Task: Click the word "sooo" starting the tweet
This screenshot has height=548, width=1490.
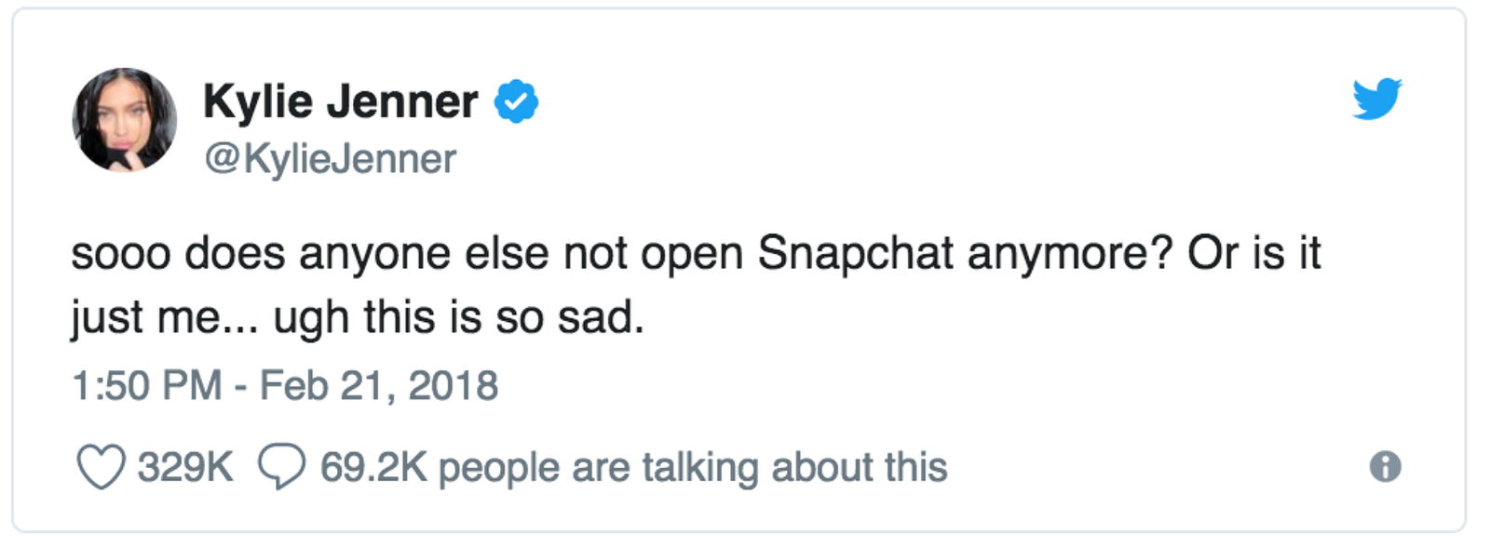Action: click(120, 253)
